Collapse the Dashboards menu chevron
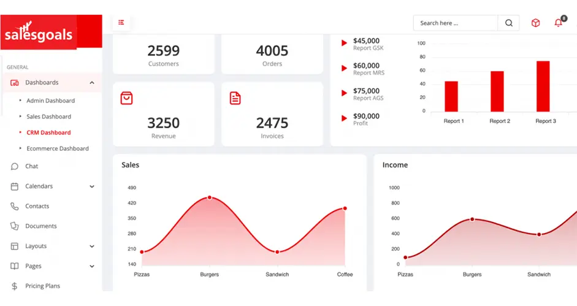This screenshot has width=577, height=306. 92,83
